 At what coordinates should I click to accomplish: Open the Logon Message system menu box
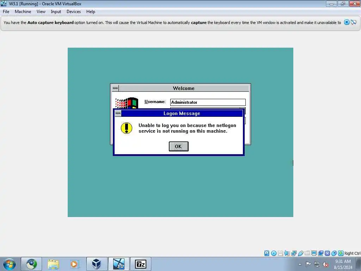[x=118, y=113]
